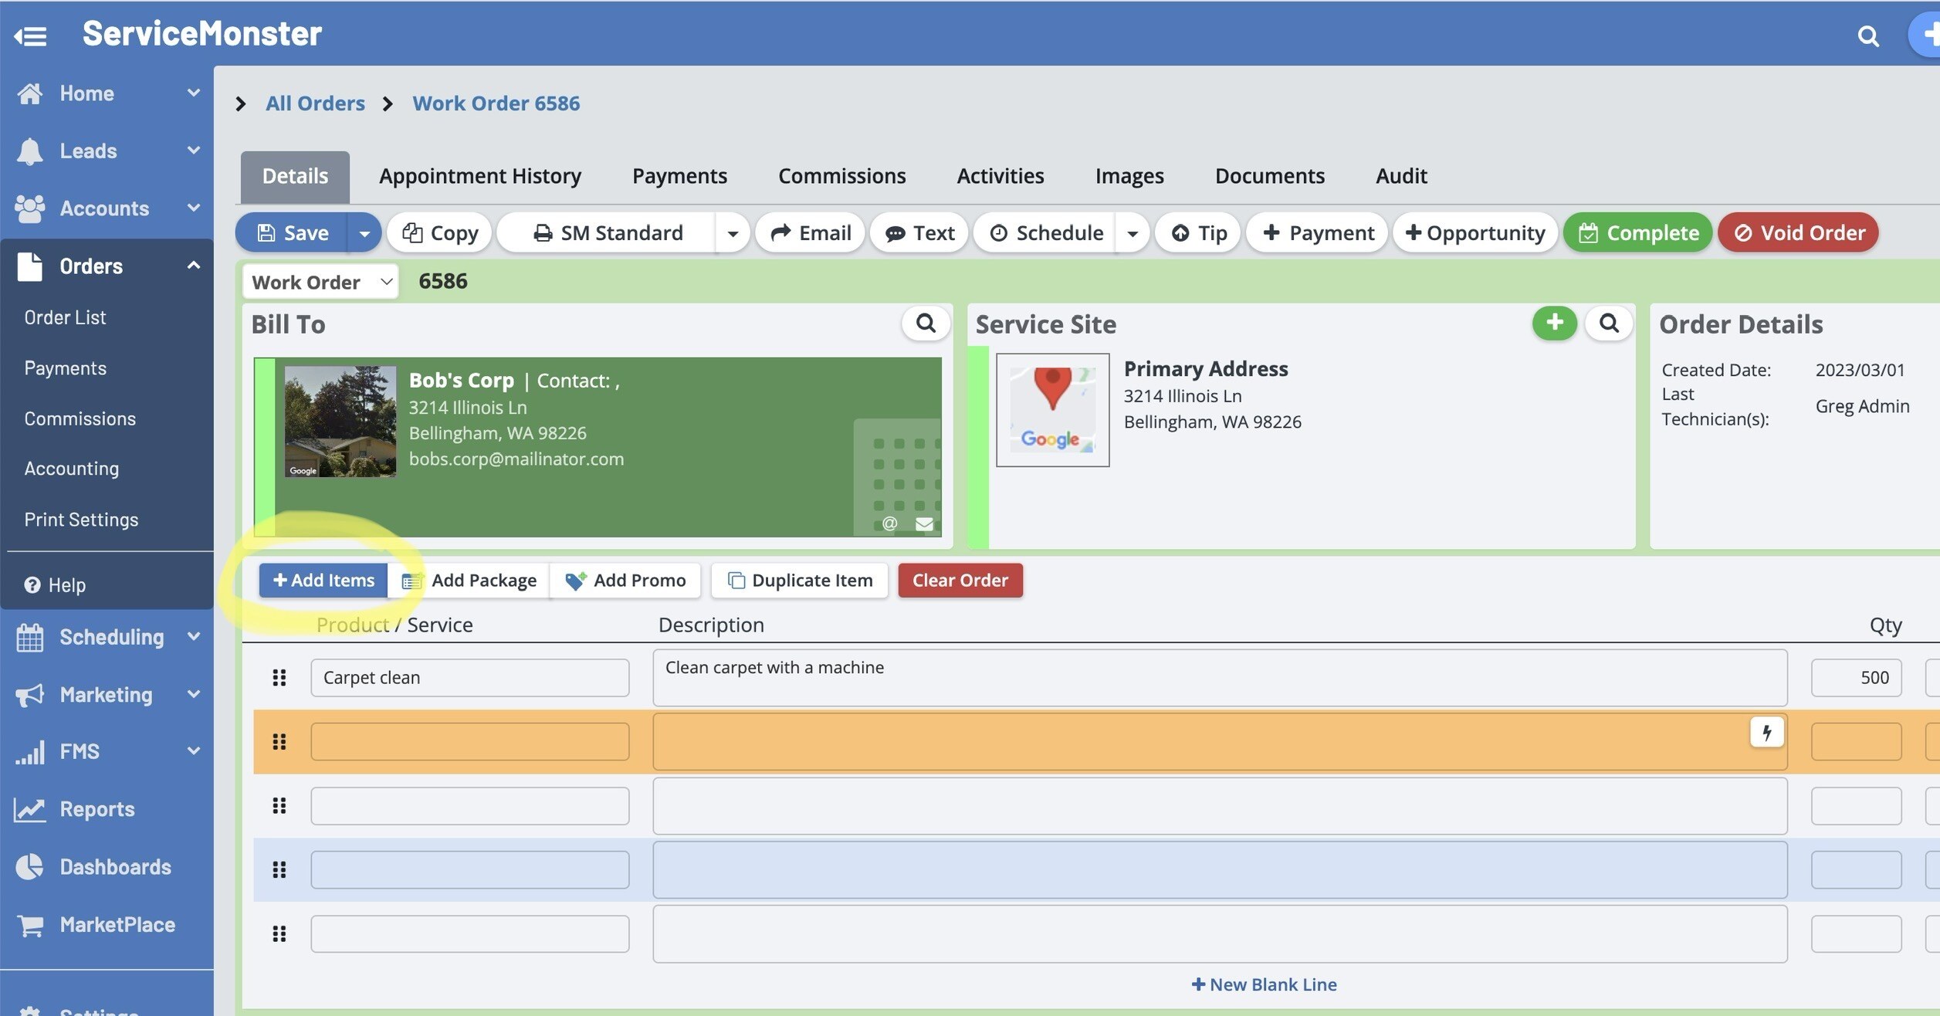Collapse the Orders sidebar section

pos(193,266)
